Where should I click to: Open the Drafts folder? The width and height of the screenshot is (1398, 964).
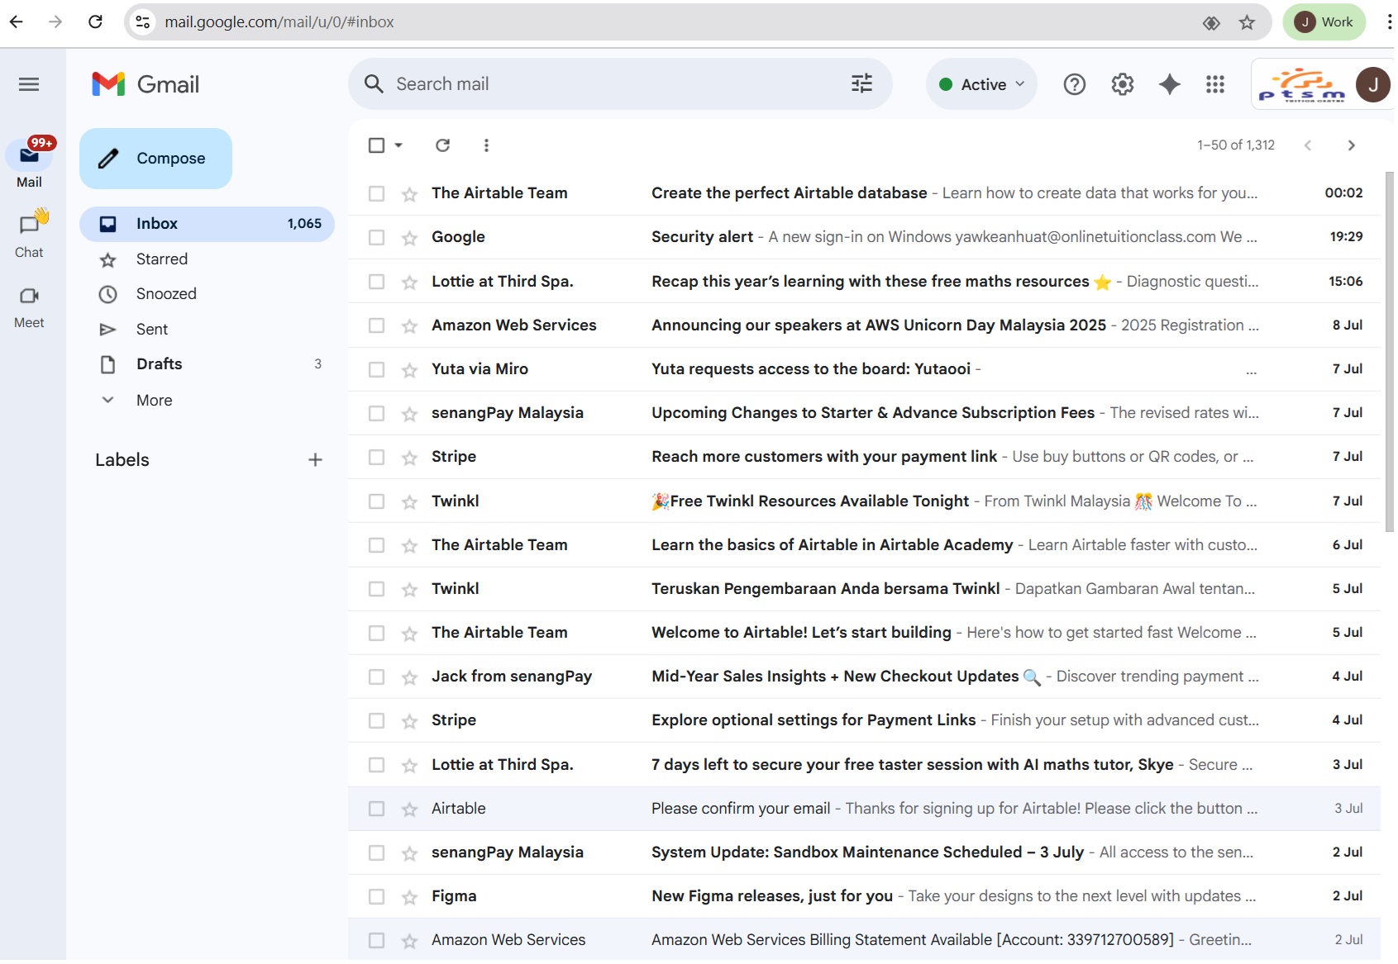coord(159,363)
